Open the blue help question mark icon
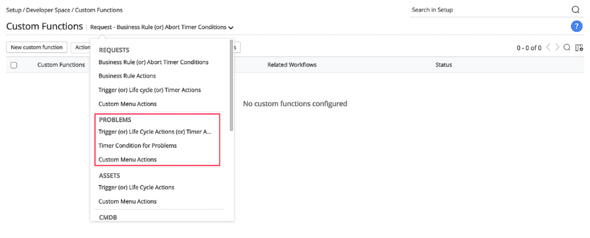Viewport: 590px width, 238px height. click(576, 26)
